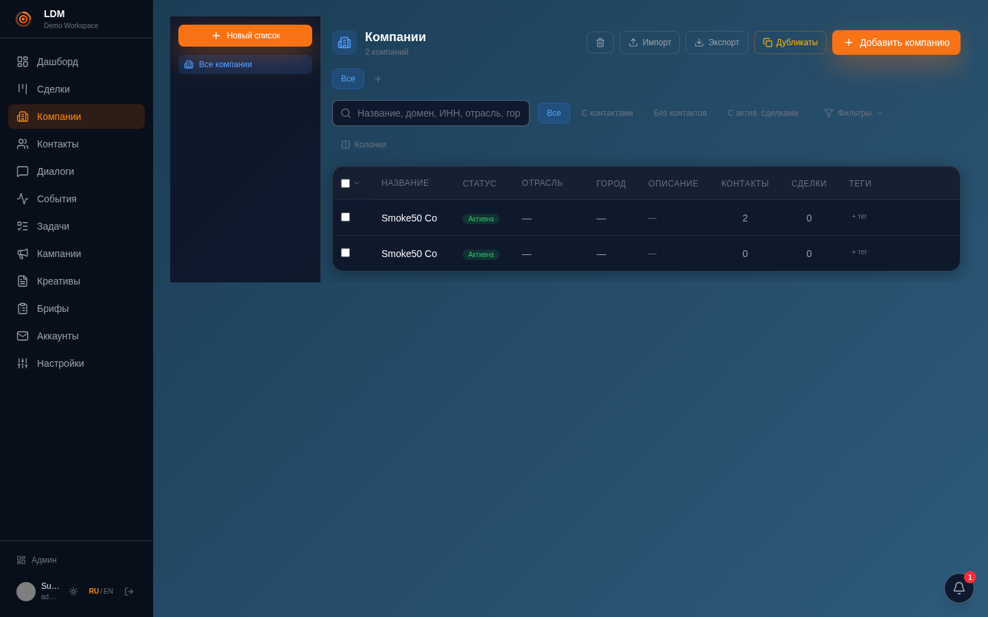Open Дубликаты
The width and height of the screenshot is (988, 617).
(x=790, y=43)
